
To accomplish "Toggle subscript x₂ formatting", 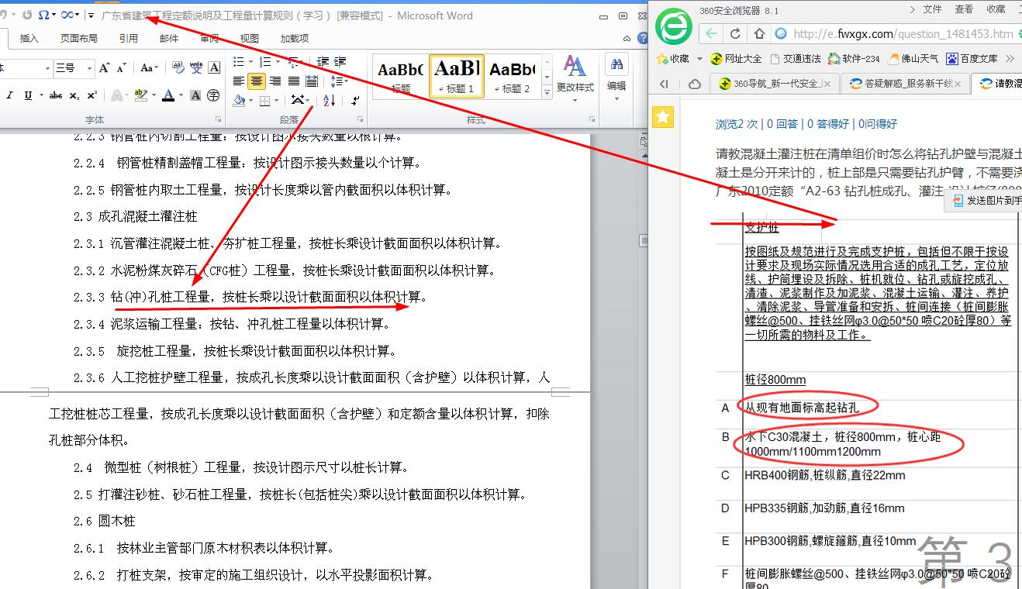I will 74,95.
